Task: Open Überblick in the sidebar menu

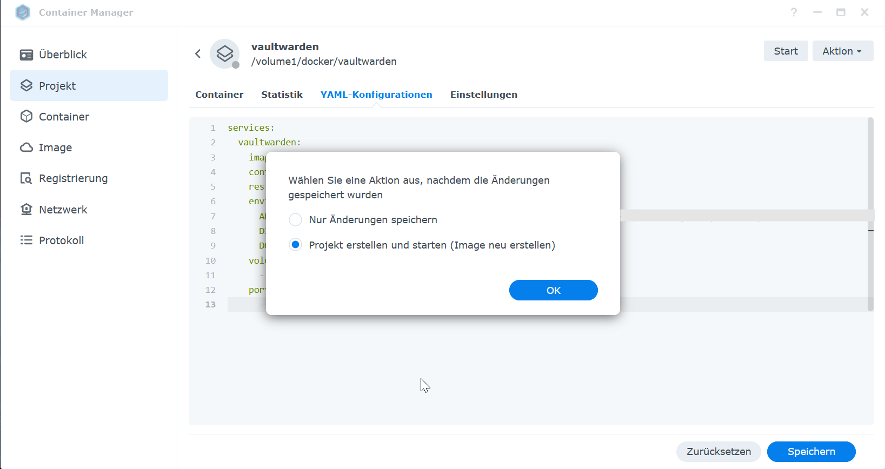Action: click(89, 55)
